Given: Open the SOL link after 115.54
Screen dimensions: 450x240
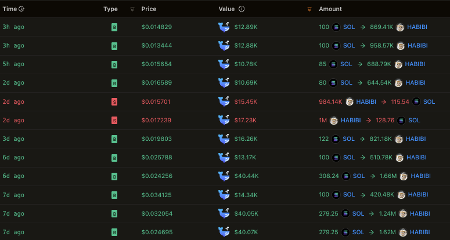Looking at the screenshot, I should point(429,101).
